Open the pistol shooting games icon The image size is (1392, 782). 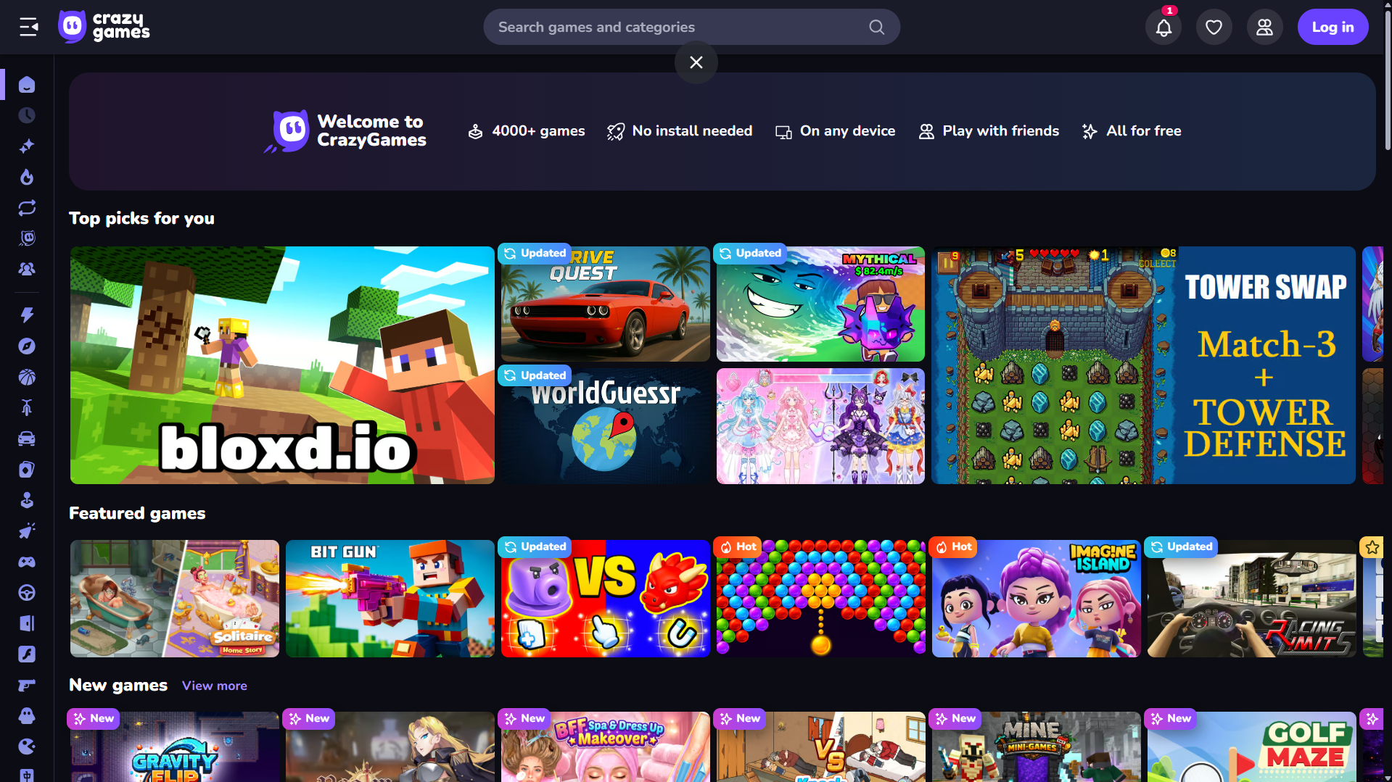[27, 685]
